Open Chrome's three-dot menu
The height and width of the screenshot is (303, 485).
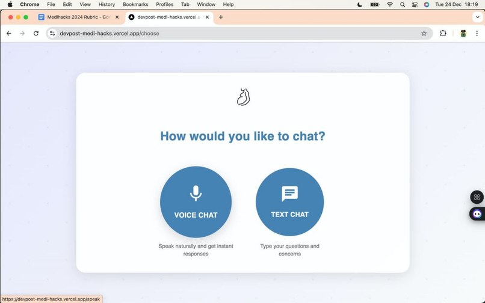click(477, 34)
